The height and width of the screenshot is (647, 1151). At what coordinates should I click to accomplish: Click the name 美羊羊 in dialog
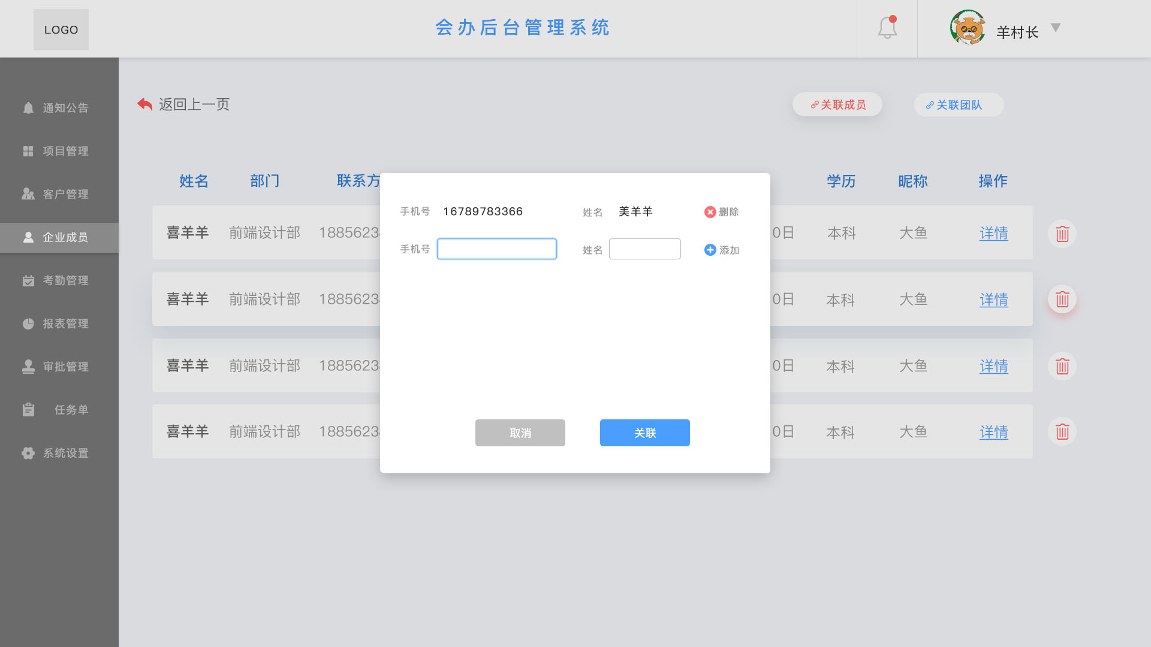[x=635, y=211]
